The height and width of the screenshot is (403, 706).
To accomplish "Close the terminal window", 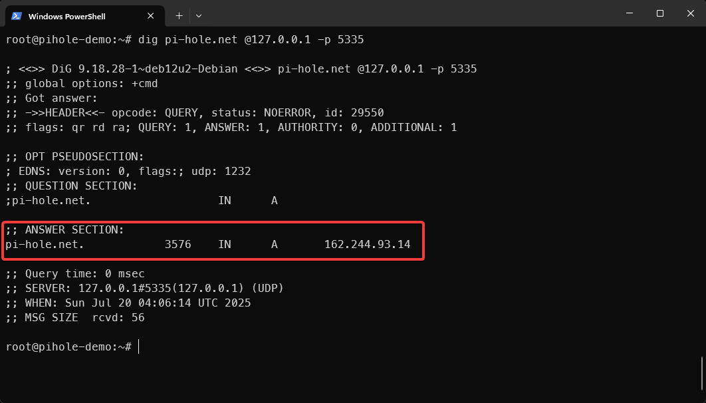I will point(690,13).
